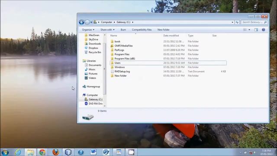Open the Organize menu
The width and height of the screenshot is (277, 156).
88,30
